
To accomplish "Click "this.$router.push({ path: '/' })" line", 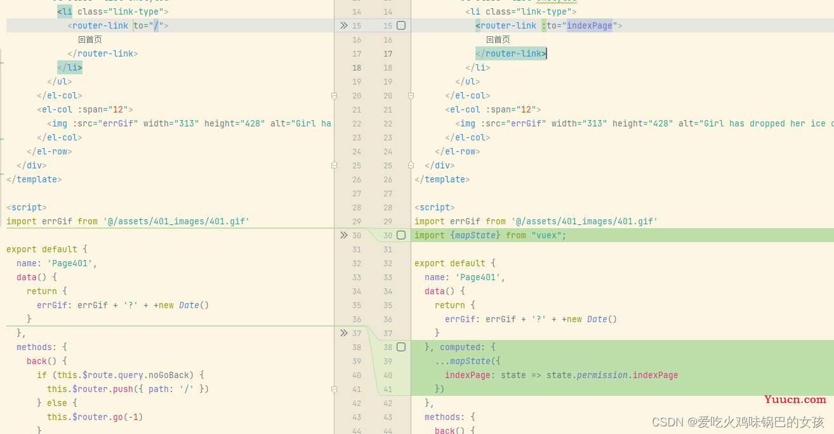I will click(x=128, y=389).
